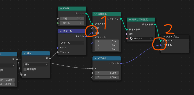Click the 半径 value field
This screenshot has height=95, width=194.
[72, 19]
